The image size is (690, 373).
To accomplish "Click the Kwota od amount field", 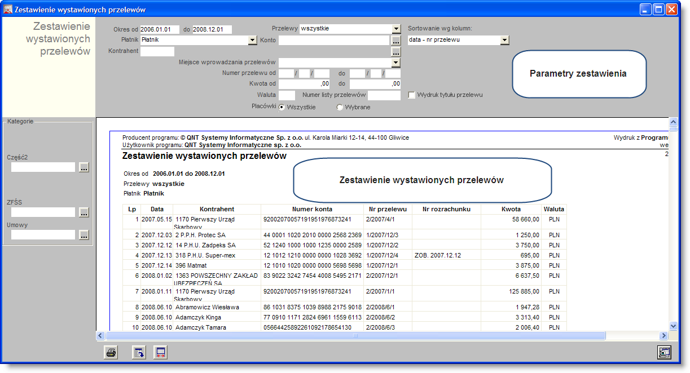I will (304, 84).
